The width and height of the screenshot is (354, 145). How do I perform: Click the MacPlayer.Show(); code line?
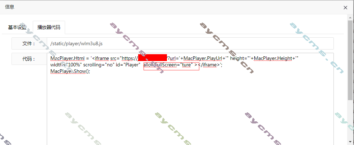(x=70, y=71)
